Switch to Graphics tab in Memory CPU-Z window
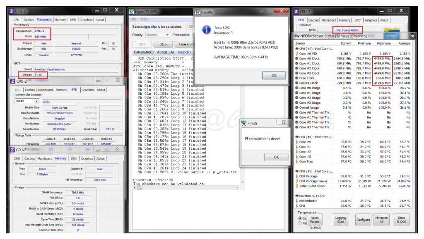The image size is (424, 239). (x=87, y=158)
